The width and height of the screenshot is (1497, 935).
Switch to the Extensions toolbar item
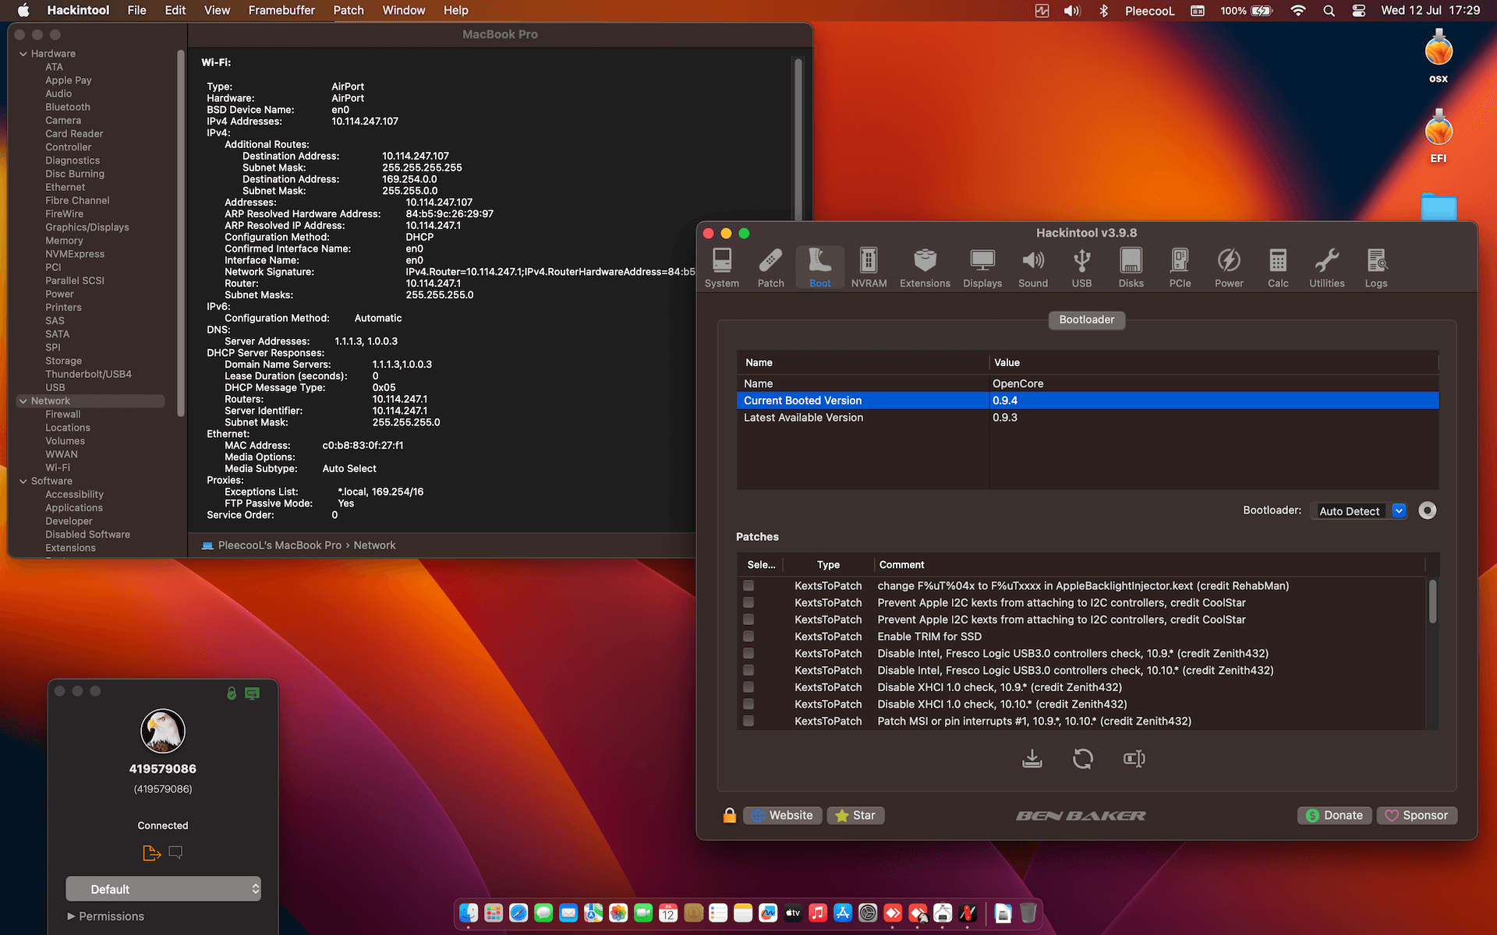(925, 267)
